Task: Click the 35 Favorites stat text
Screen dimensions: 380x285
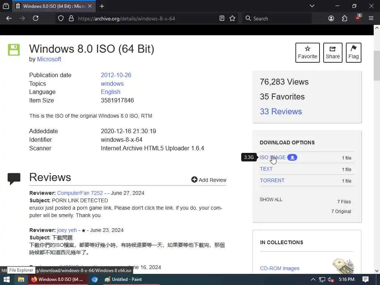Action: [282, 97]
